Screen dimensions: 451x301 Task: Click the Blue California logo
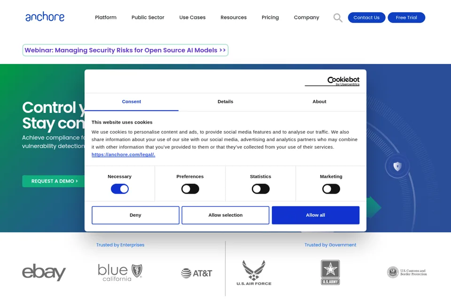[120, 272]
